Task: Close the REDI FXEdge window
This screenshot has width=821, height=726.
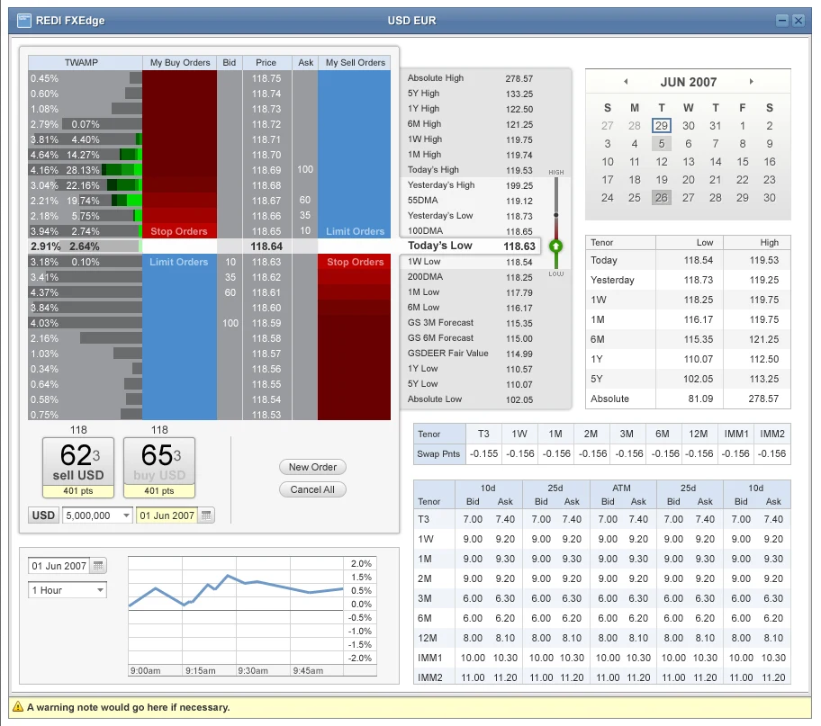Action: (x=798, y=21)
